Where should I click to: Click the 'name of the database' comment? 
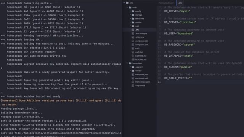[192, 52]
